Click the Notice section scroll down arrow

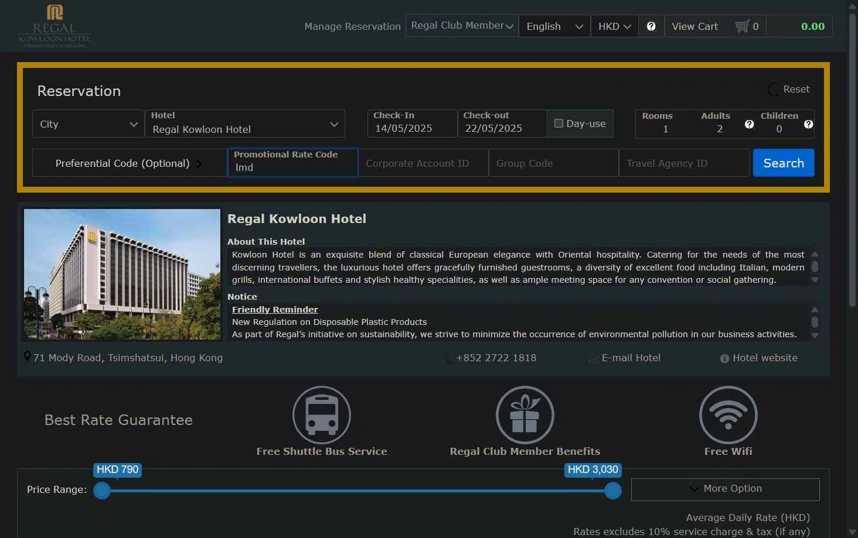coord(815,335)
